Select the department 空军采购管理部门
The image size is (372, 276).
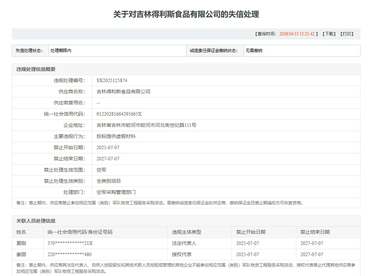115,192
